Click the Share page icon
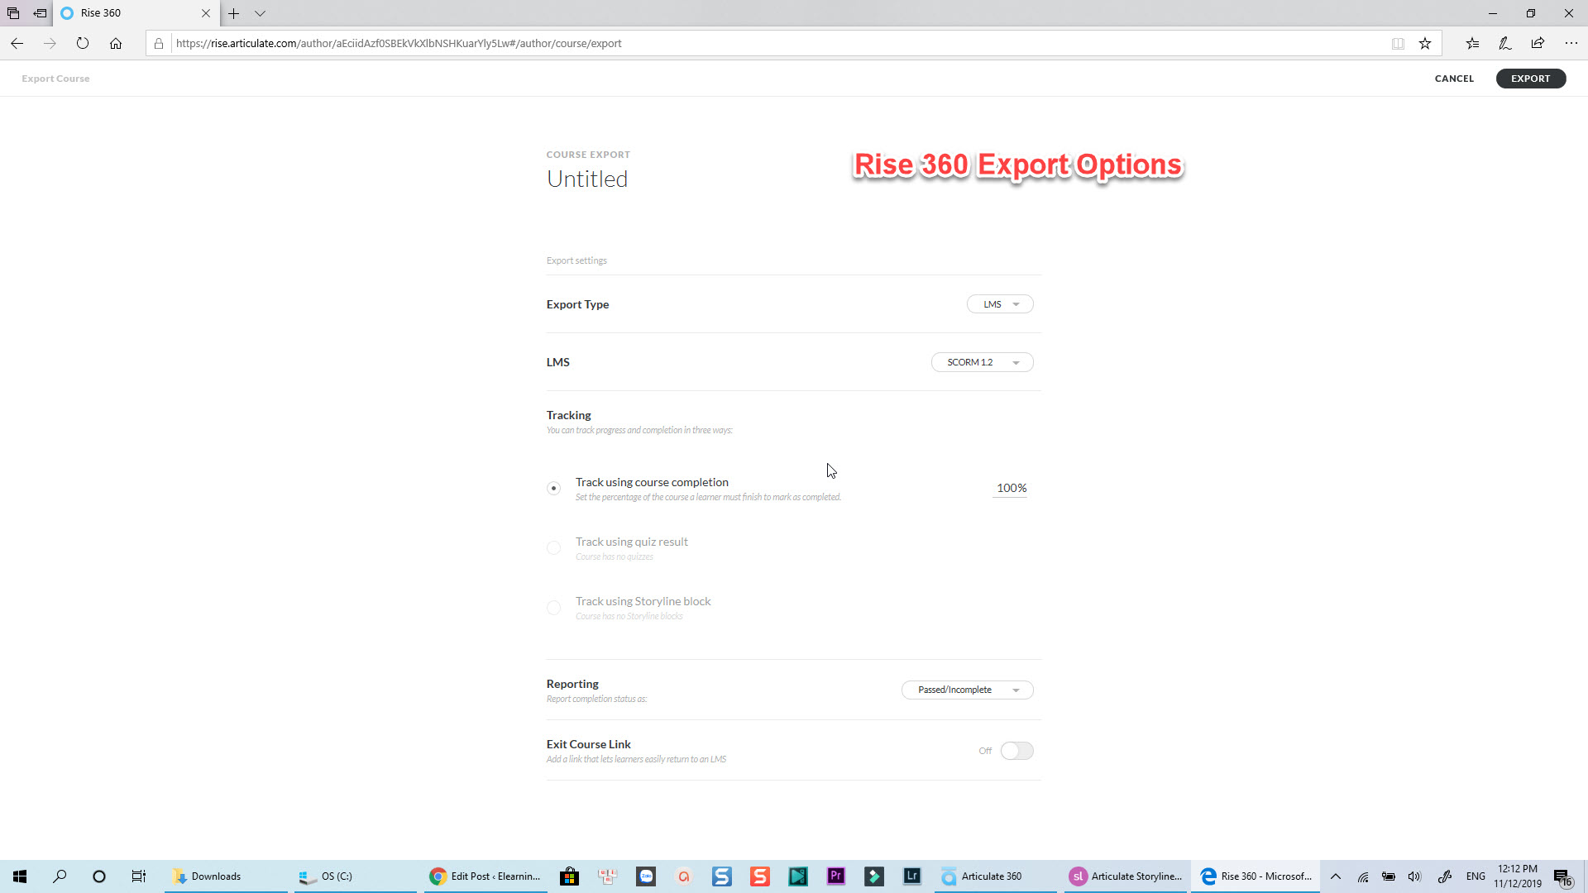The image size is (1588, 893). coord(1538,44)
